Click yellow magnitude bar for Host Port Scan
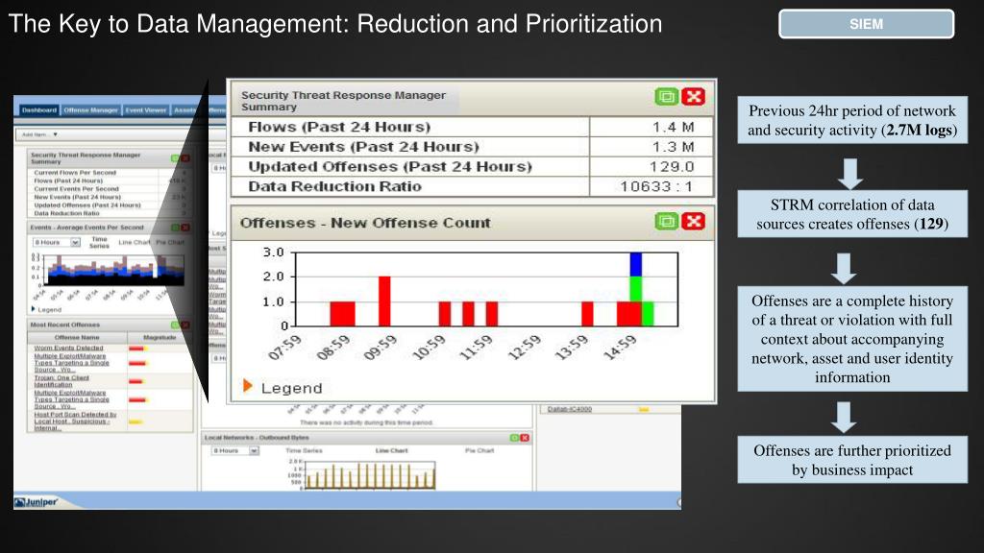Image resolution: width=984 pixels, height=553 pixels. point(135,422)
